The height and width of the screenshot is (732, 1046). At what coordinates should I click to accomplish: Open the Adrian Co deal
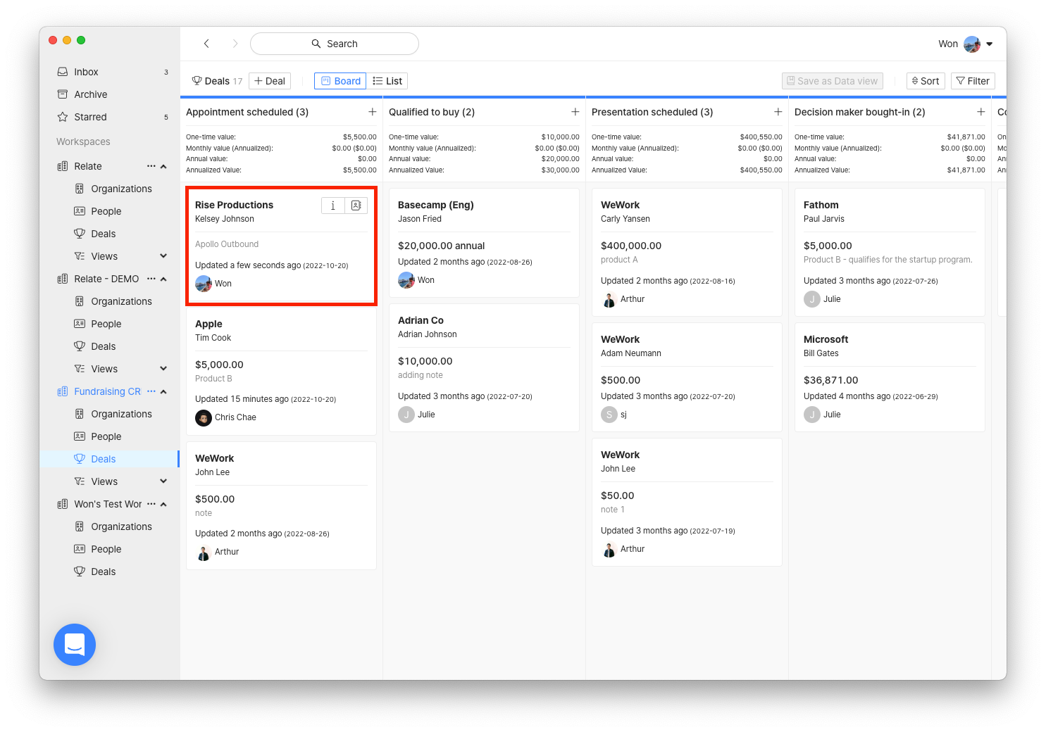484,367
